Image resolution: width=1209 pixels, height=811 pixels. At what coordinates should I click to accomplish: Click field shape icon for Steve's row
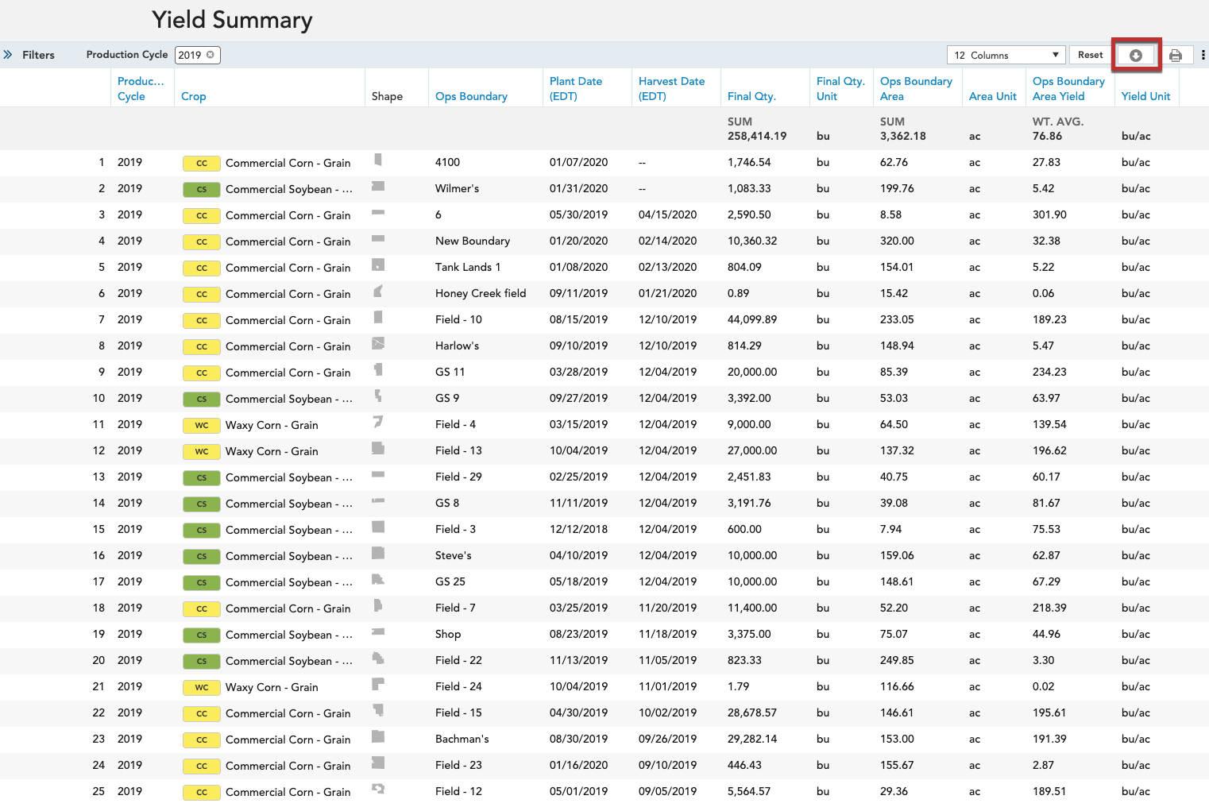(x=378, y=553)
